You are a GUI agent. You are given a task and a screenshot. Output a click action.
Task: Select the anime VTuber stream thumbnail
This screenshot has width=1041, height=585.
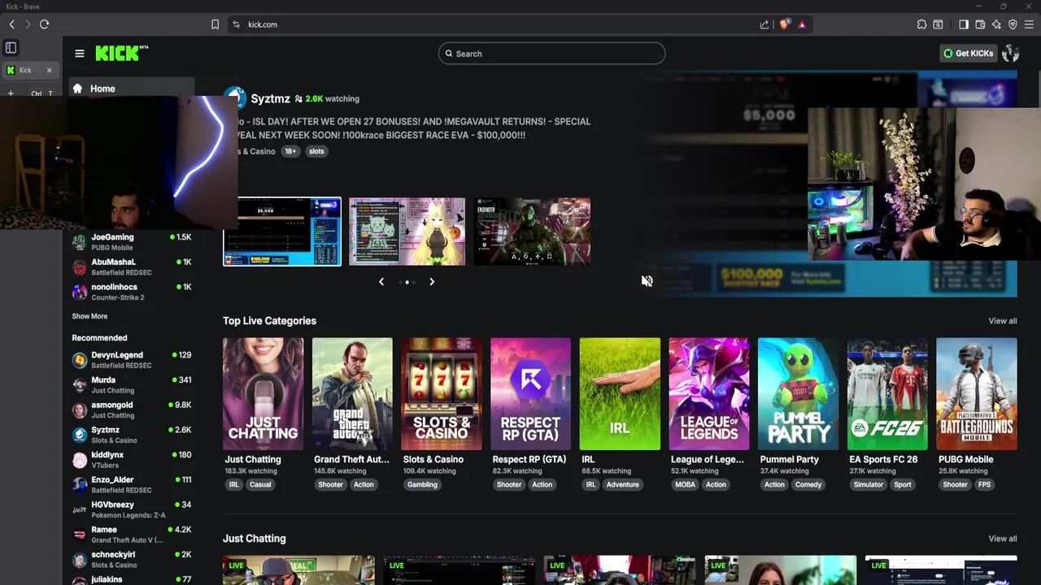pos(407,232)
